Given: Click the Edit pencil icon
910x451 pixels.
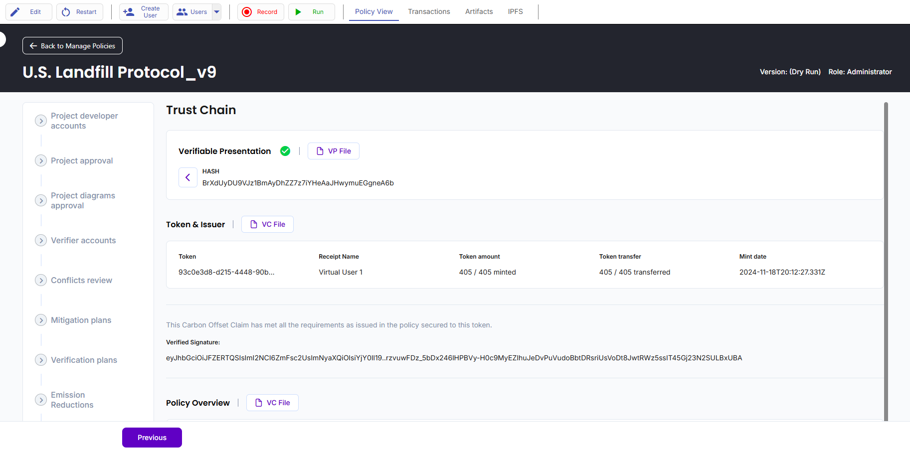Looking at the screenshot, I should (15, 12).
